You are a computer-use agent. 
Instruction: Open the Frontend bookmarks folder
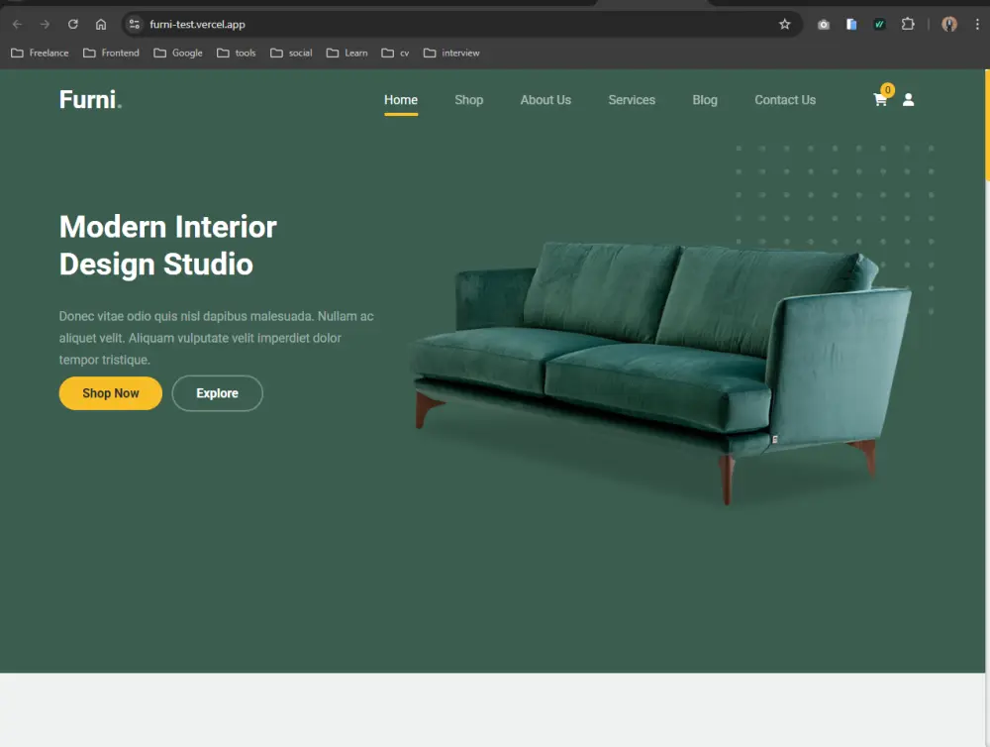pos(111,53)
